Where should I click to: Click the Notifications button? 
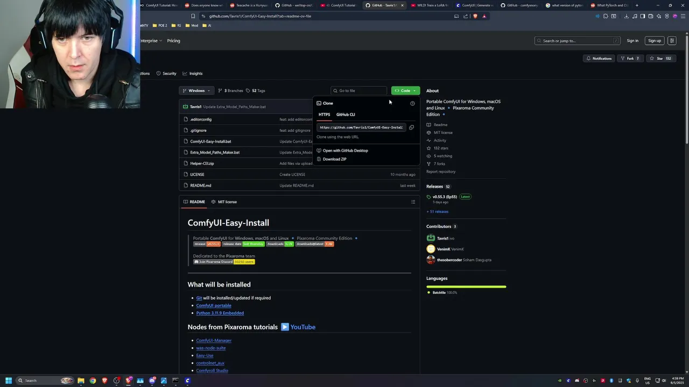click(599, 59)
